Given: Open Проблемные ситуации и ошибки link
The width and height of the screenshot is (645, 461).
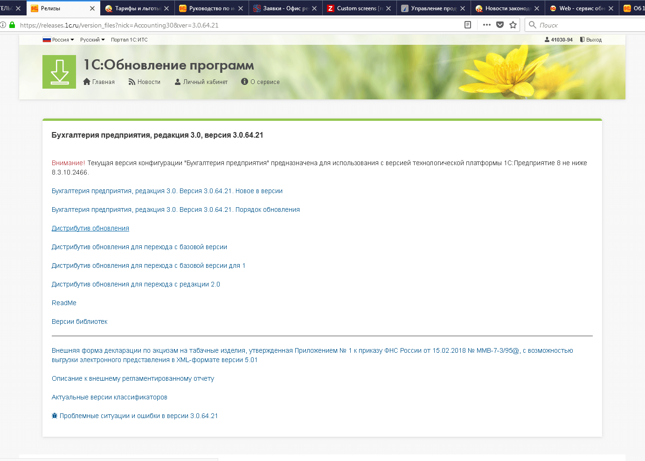Looking at the screenshot, I should (x=139, y=416).
